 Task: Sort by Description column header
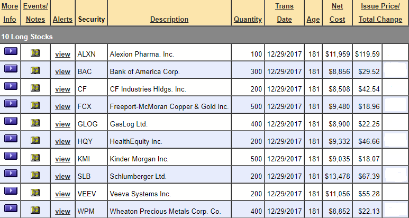click(x=169, y=19)
